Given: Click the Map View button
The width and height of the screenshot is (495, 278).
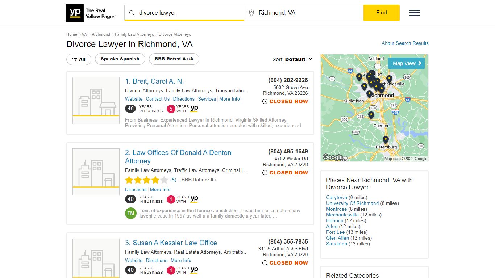Looking at the screenshot, I should (406, 63).
